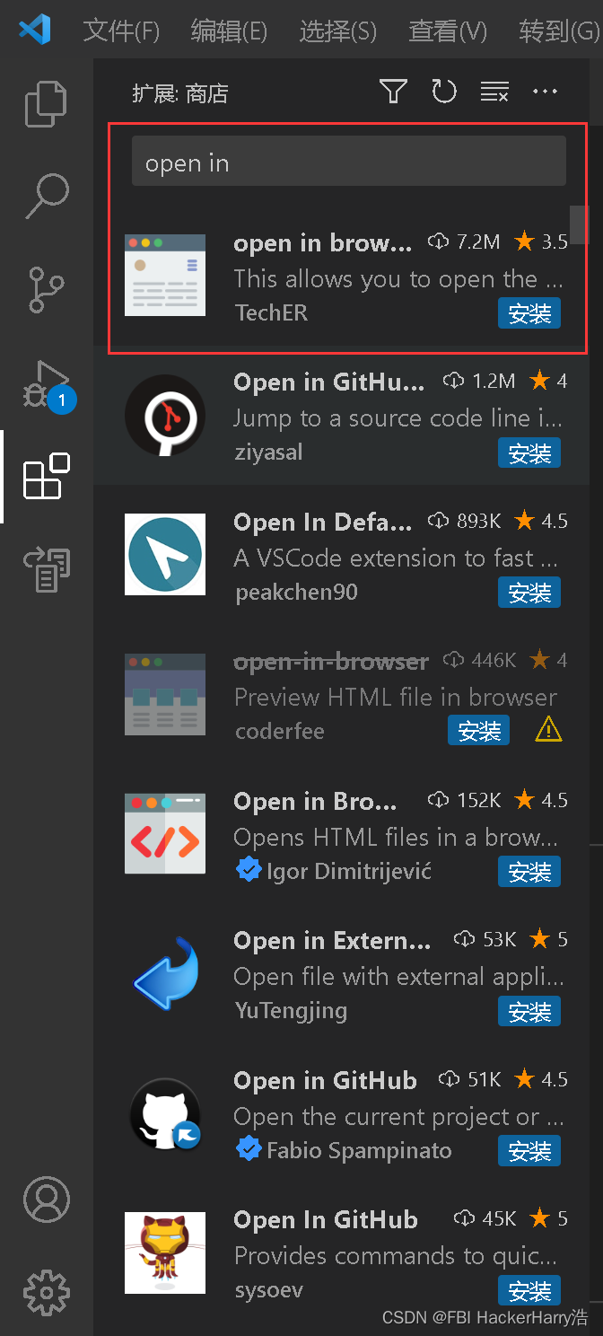Install Open In GitHub by sysoev
The width and height of the screenshot is (603, 1336).
[529, 1290]
